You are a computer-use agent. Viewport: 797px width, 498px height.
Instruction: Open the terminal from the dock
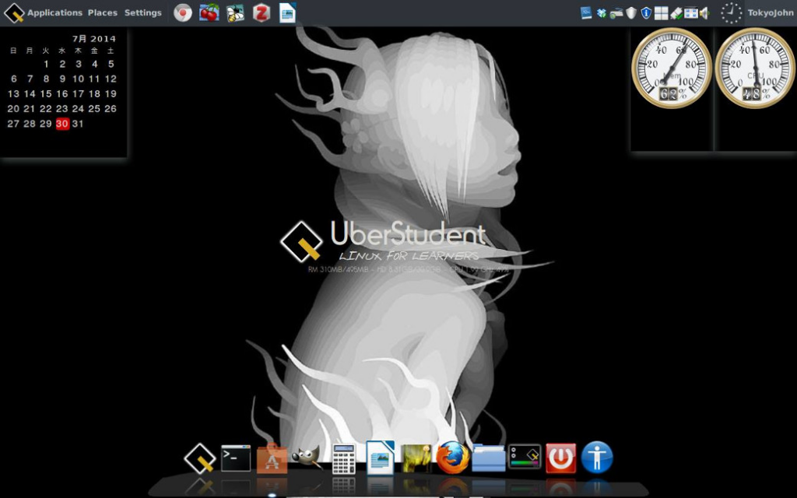[236, 458]
